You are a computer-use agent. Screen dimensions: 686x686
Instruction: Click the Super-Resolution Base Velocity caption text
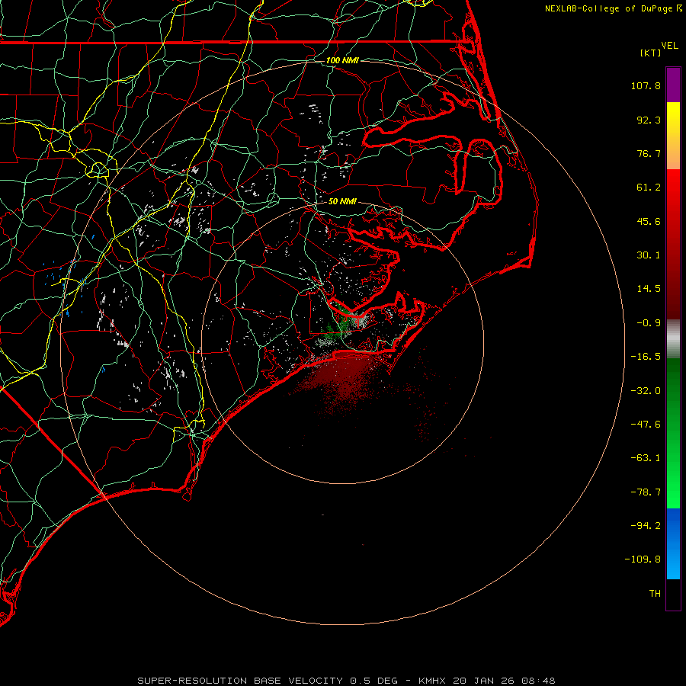[x=346, y=681]
